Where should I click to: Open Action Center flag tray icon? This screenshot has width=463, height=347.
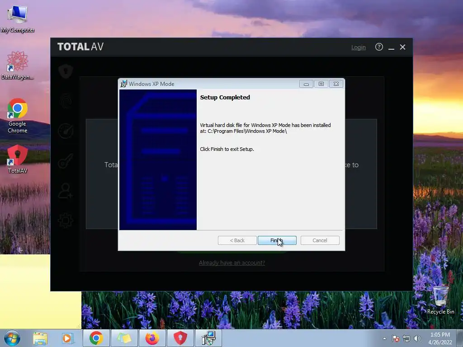(x=396, y=338)
